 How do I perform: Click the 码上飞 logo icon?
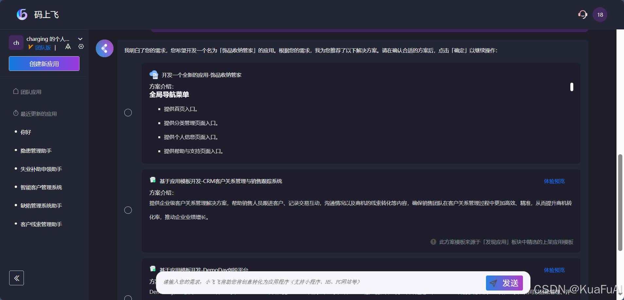[x=22, y=14]
